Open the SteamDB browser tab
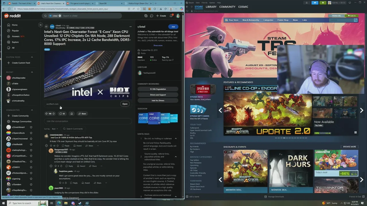 pos(108,3)
